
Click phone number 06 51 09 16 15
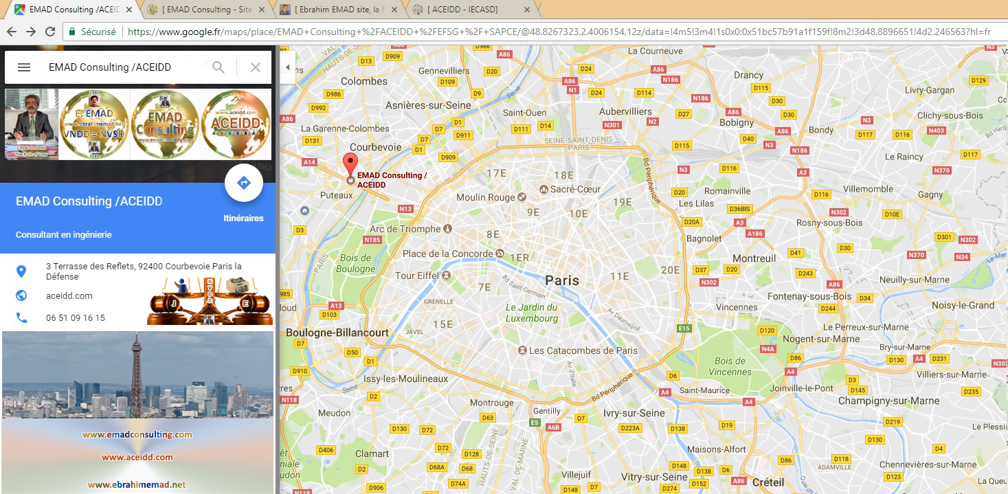click(x=76, y=318)
